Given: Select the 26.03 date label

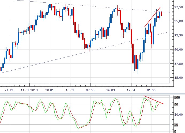Looking at the screenshot, I should pos(111,90).
